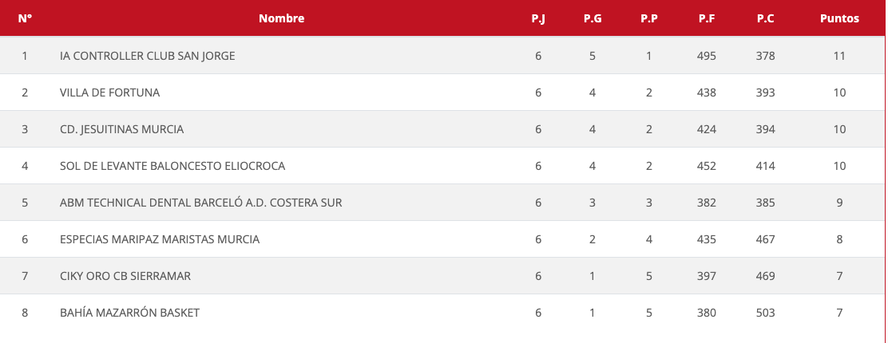Select the P.C column header
Image resolution: width=888 pixels, height=343 pixels.
tap(766, 18)
